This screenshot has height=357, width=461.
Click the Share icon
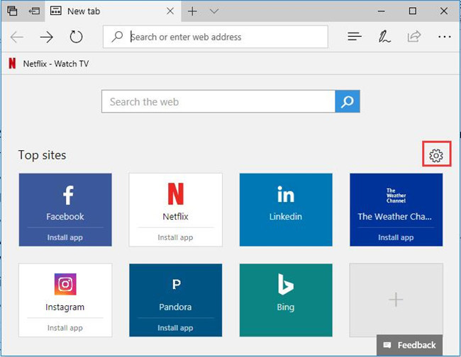pos(414,36)
